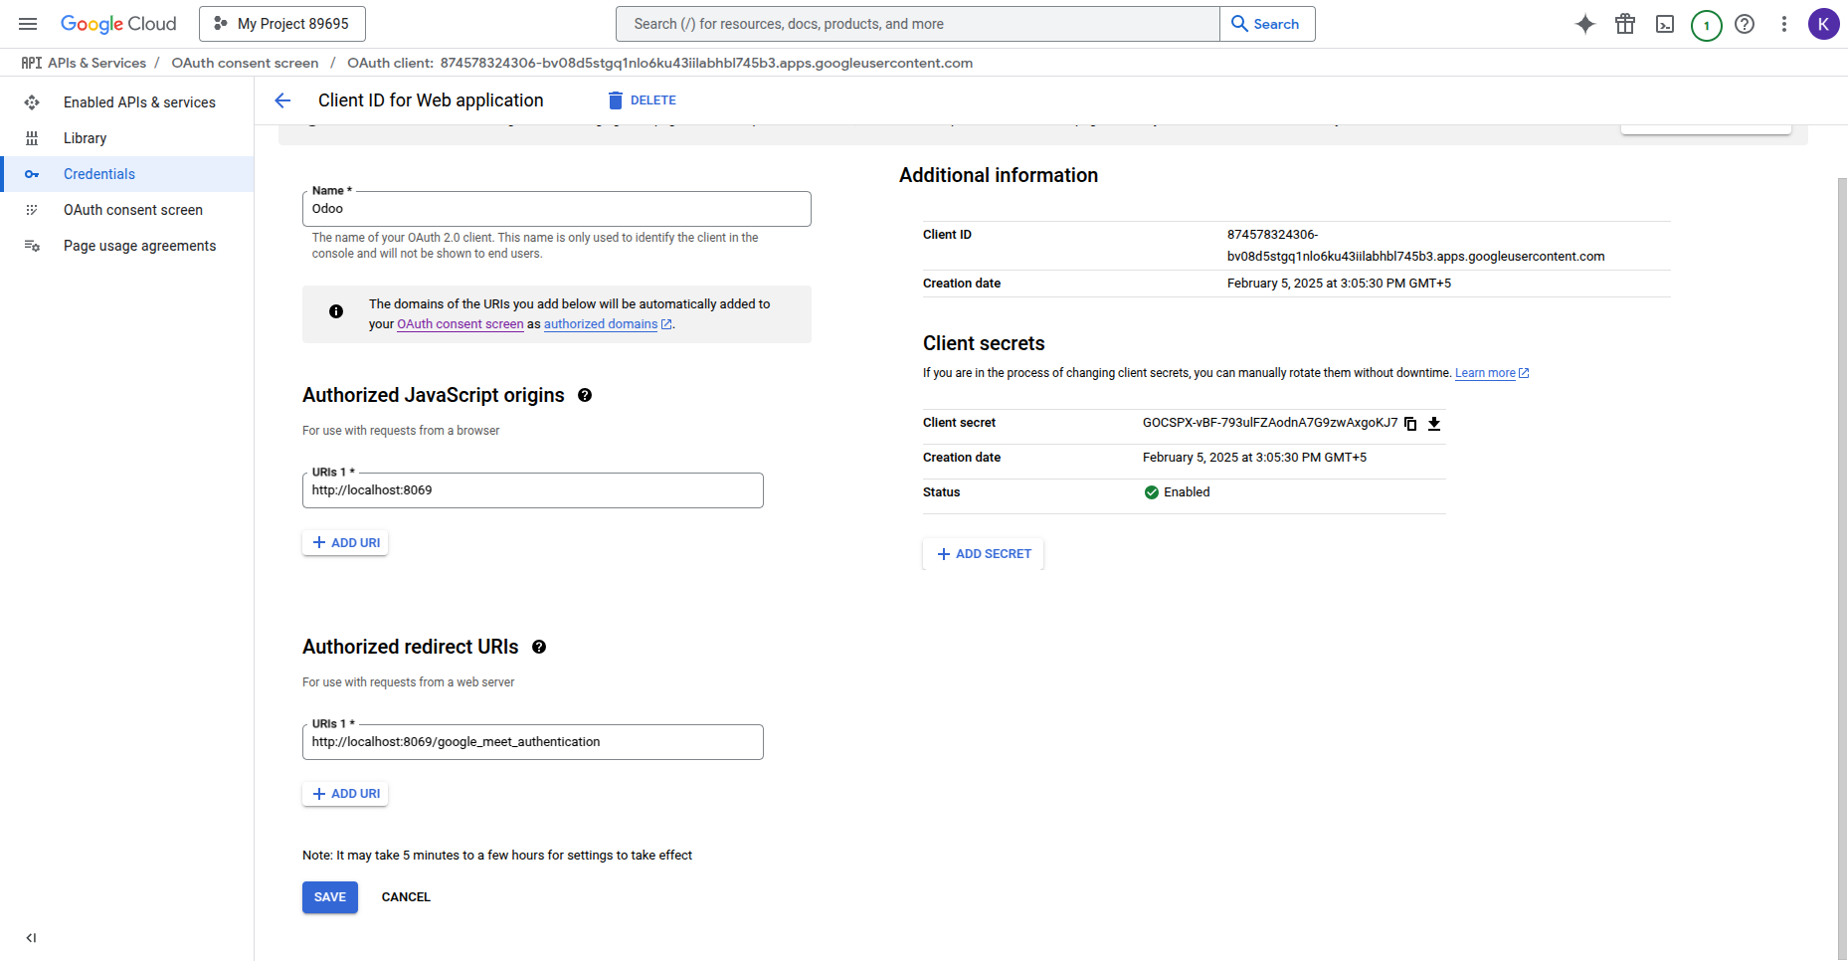Open the Learn more link about client secrets

click(x=1492, y=373)
